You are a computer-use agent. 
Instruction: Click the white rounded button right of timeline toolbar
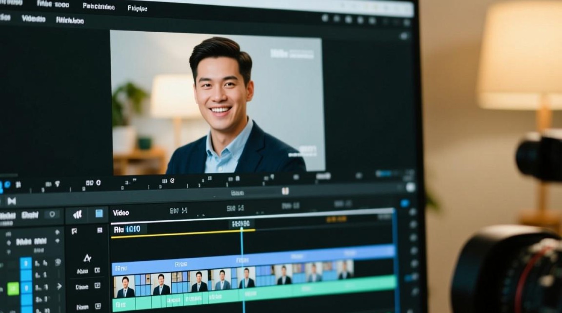(x=411, y=187)
